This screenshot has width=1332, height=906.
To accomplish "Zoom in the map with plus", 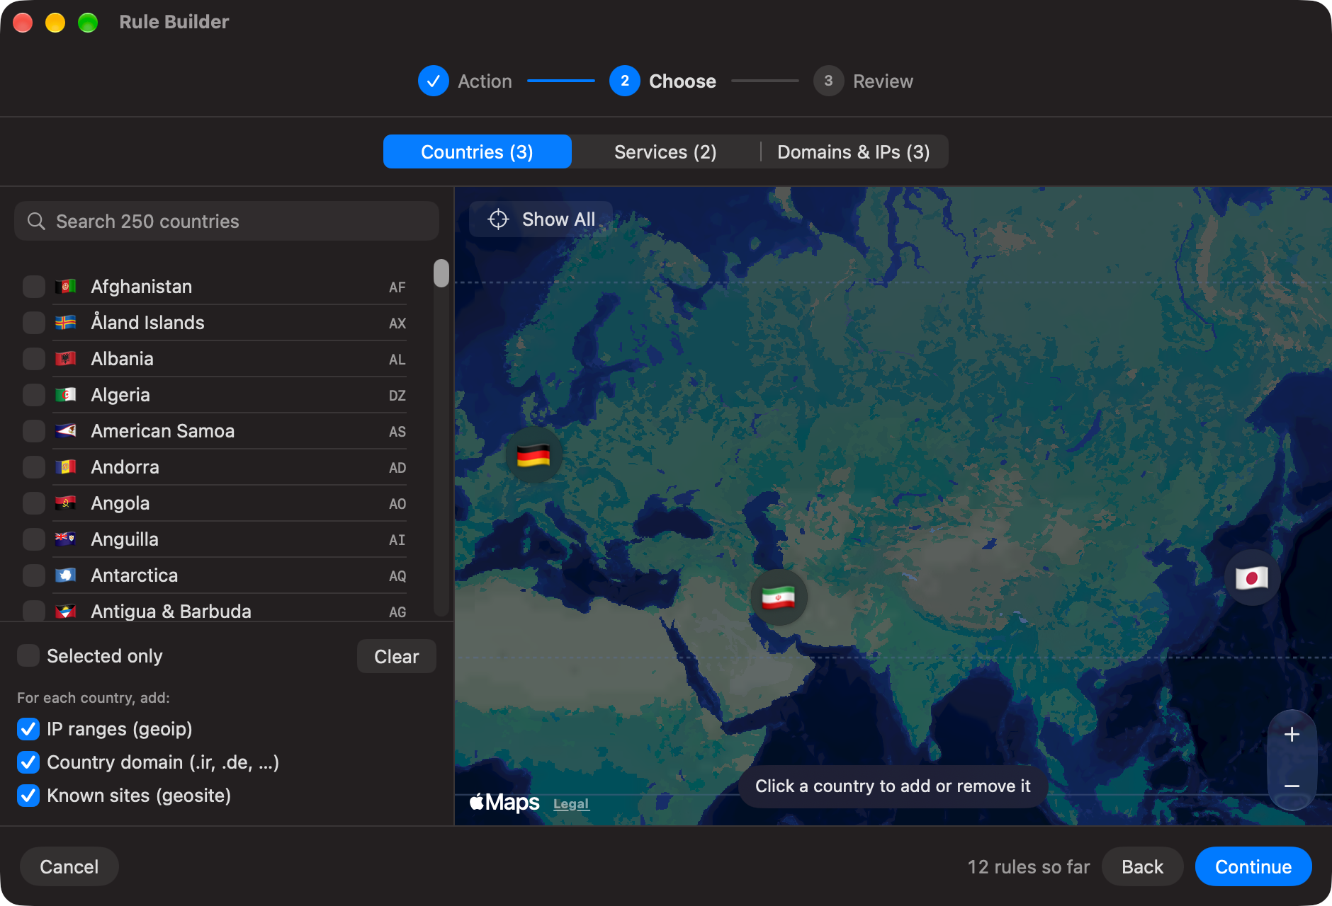I will [1292, 735].
